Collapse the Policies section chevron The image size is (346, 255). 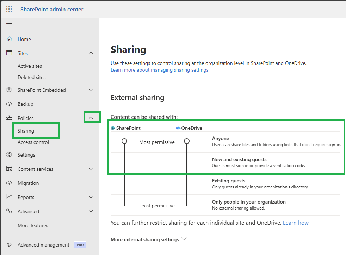click(91, 118)
